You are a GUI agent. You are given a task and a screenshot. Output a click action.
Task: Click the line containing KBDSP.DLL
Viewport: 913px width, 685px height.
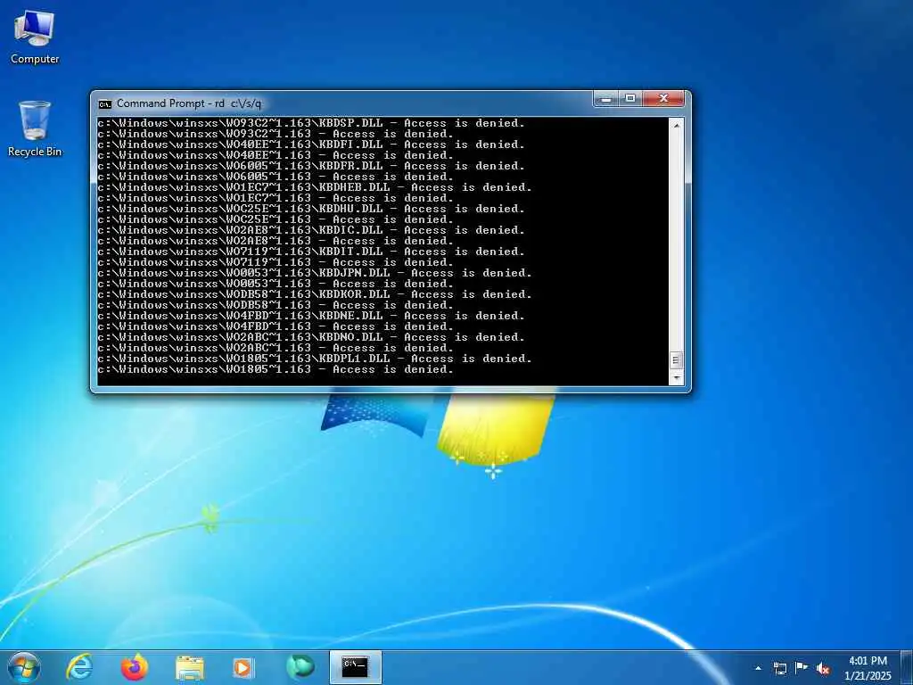pyautogui.click(x=311, y=123)
